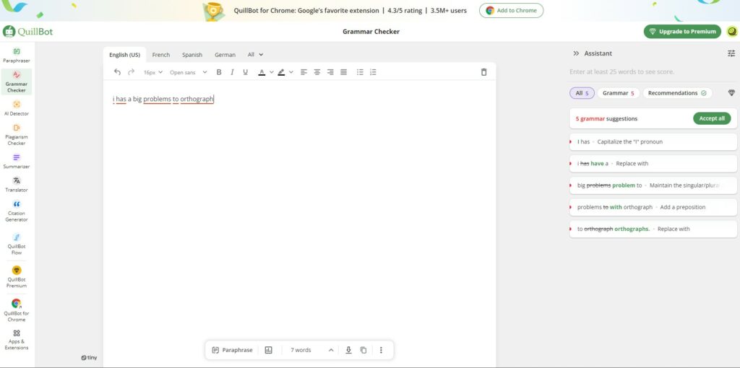
Task: Toggle italic formatting
Action: click(x=232, y=72)
